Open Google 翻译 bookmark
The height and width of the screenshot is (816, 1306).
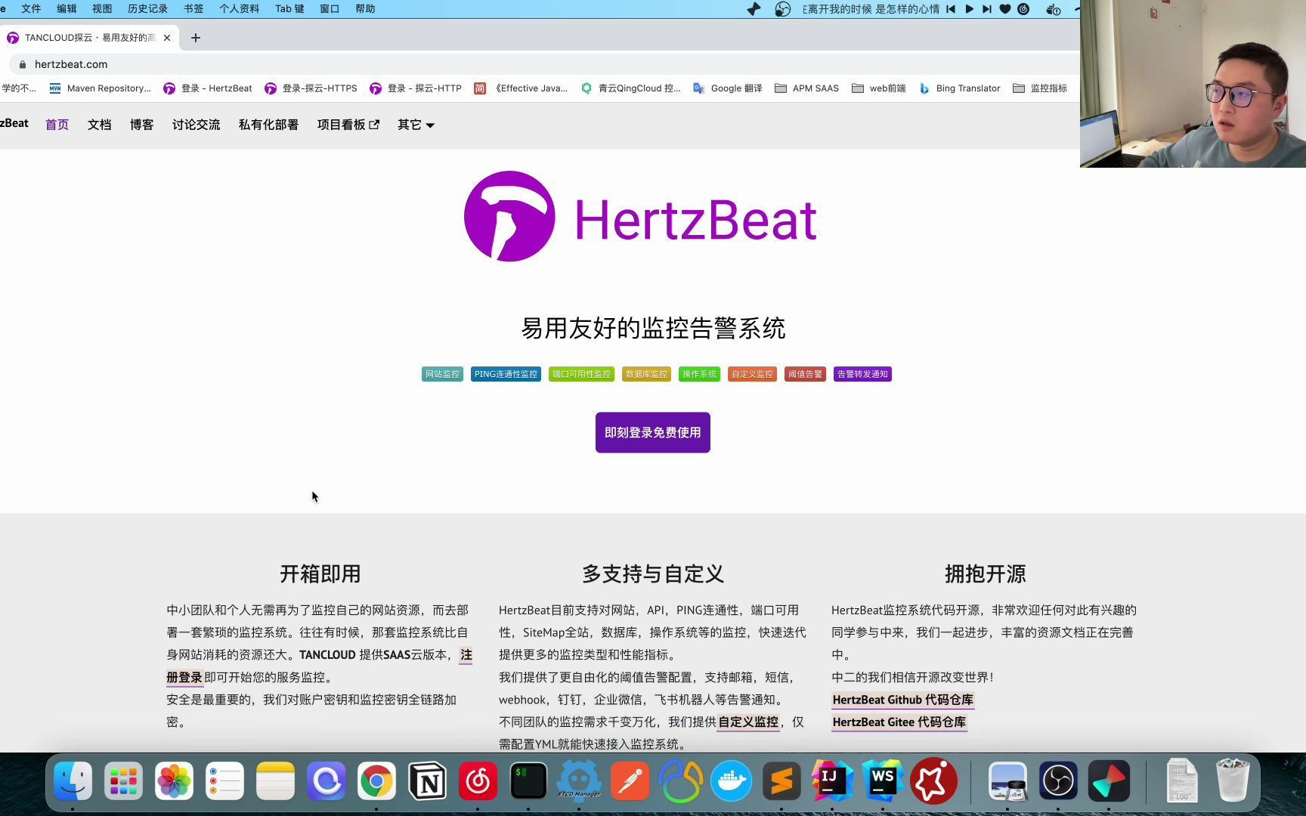(728, 88)
